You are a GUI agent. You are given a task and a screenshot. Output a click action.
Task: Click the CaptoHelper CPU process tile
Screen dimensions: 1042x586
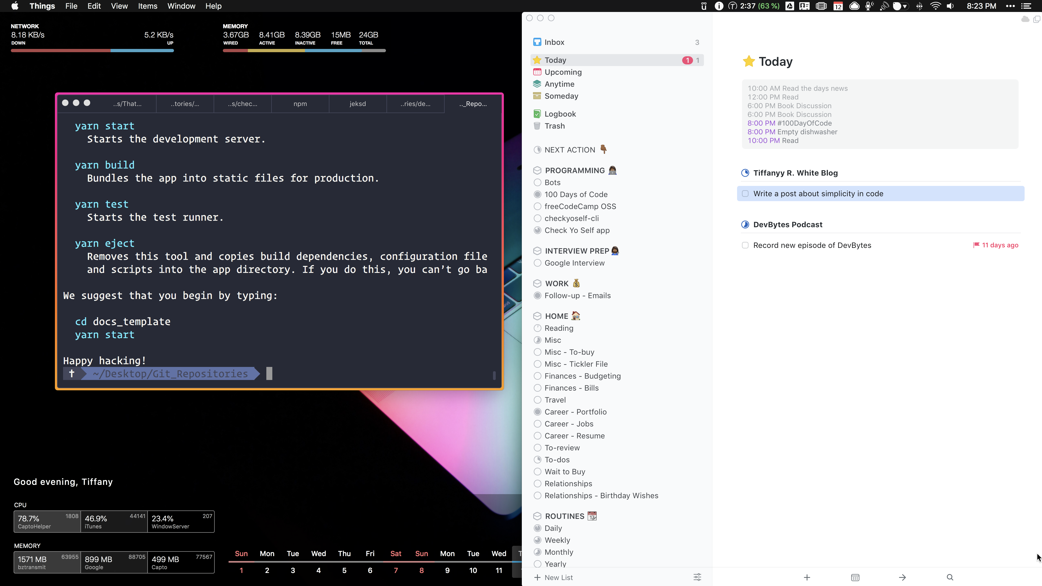(x=47, y=522)
